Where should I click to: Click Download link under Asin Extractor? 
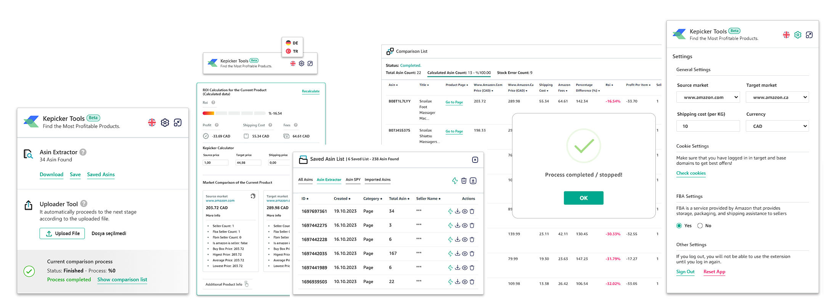[x=51, y=175]
